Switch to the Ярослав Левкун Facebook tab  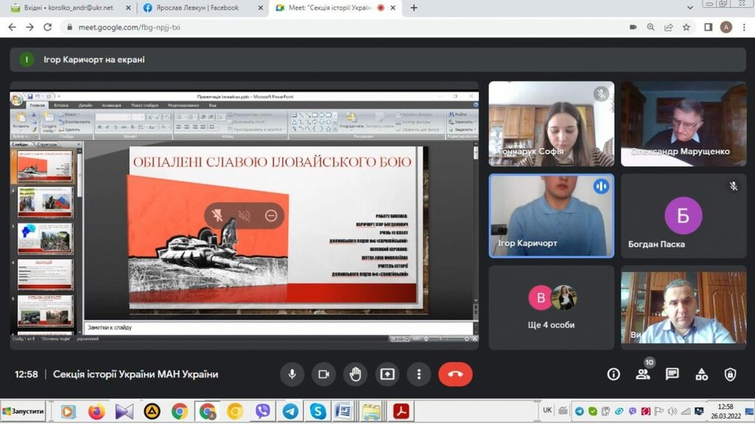(199, 8)
